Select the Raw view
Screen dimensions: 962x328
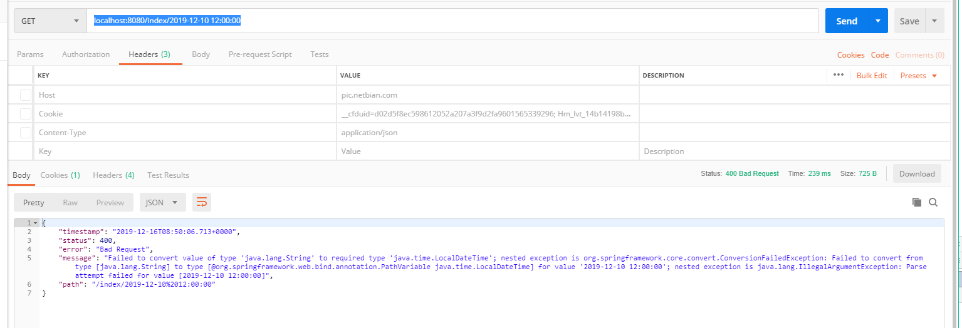pos(70,202)
